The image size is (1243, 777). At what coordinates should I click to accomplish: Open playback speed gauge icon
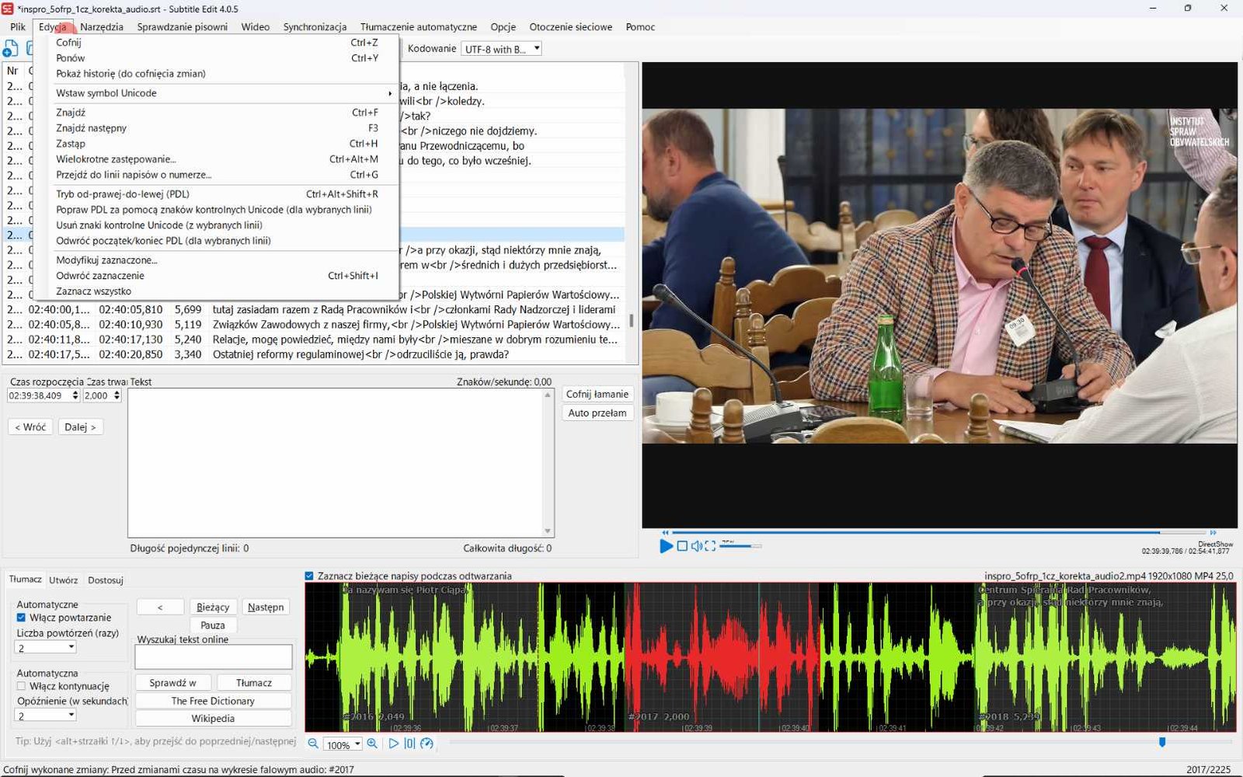coord(427,744)
